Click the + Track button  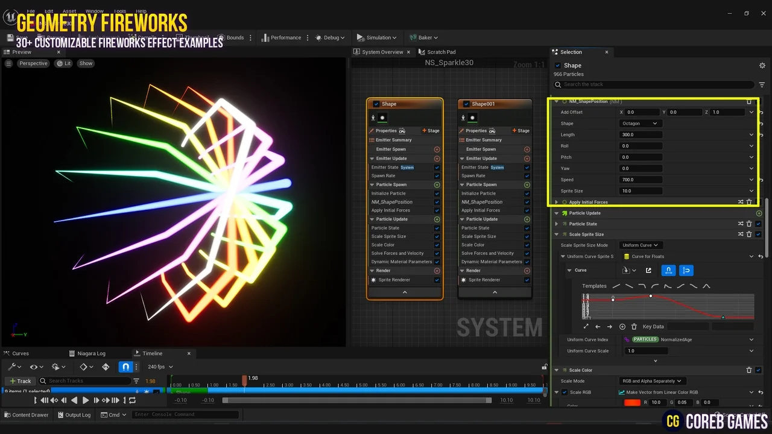(21, 380)
